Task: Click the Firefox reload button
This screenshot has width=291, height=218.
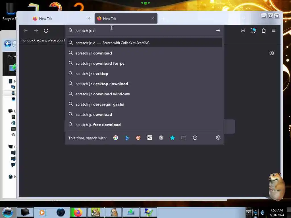Action: tap(46, 31)
